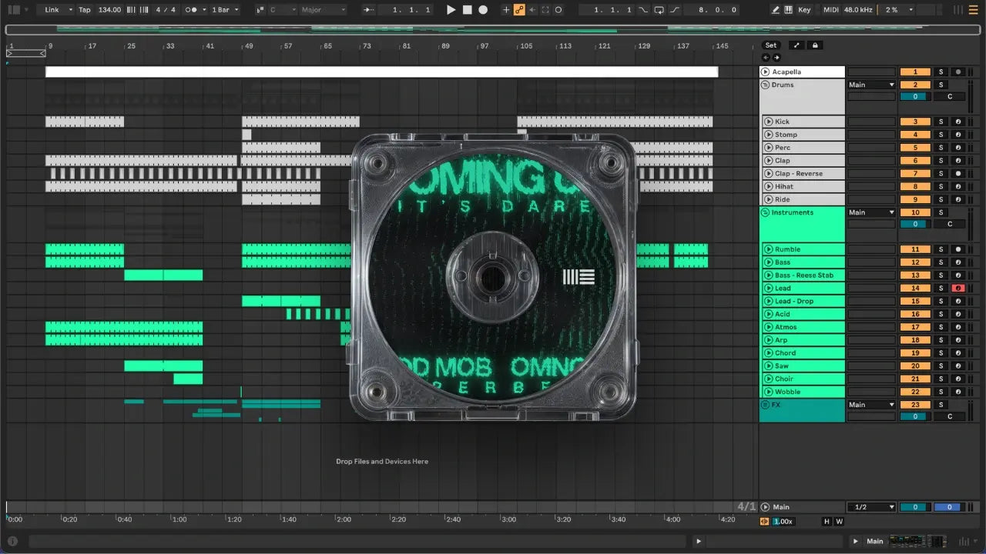Solo the Lead track
Screen dimensions: 986x554
tap(941, 288)
